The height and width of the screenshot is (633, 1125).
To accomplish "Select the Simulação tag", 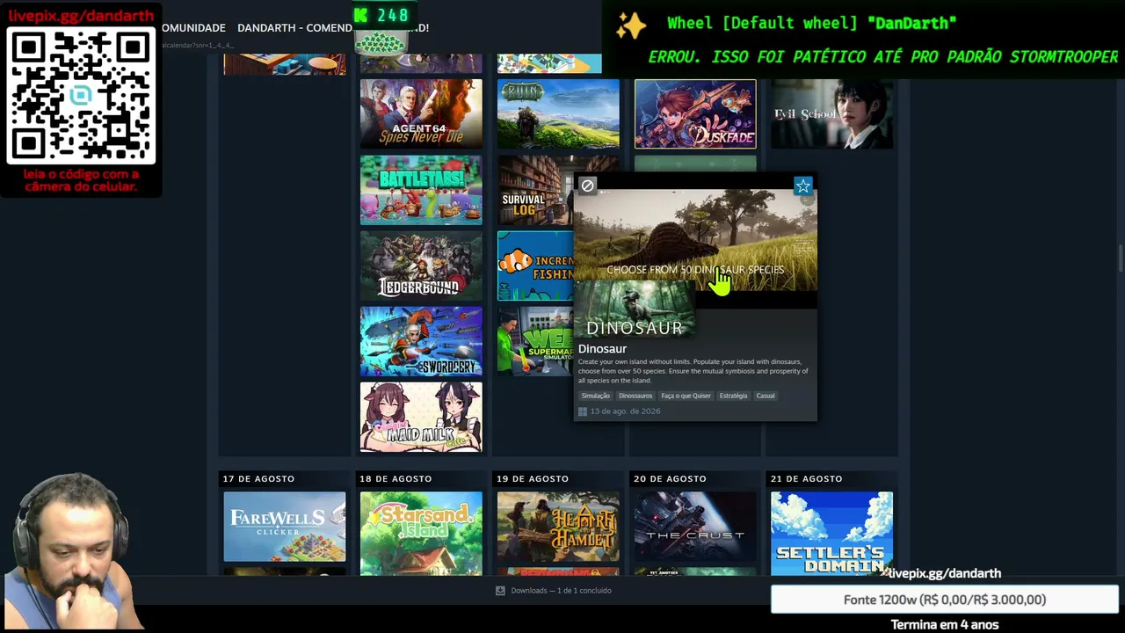I will pos(595,396).
